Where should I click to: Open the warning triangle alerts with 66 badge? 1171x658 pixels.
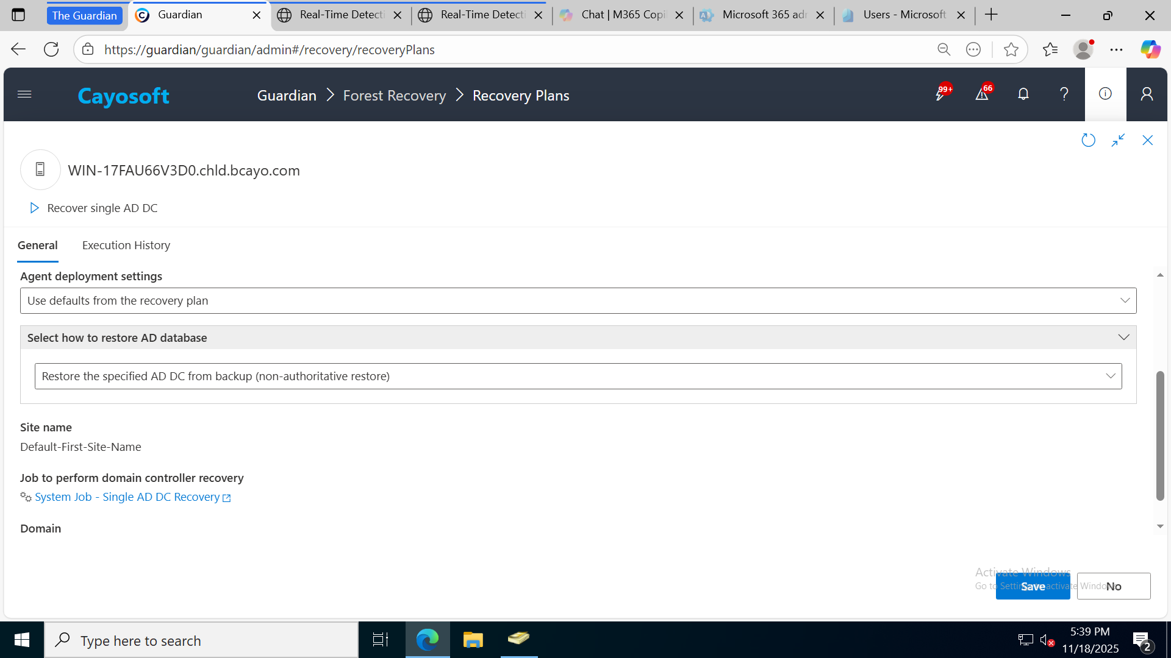pos(982,94)
